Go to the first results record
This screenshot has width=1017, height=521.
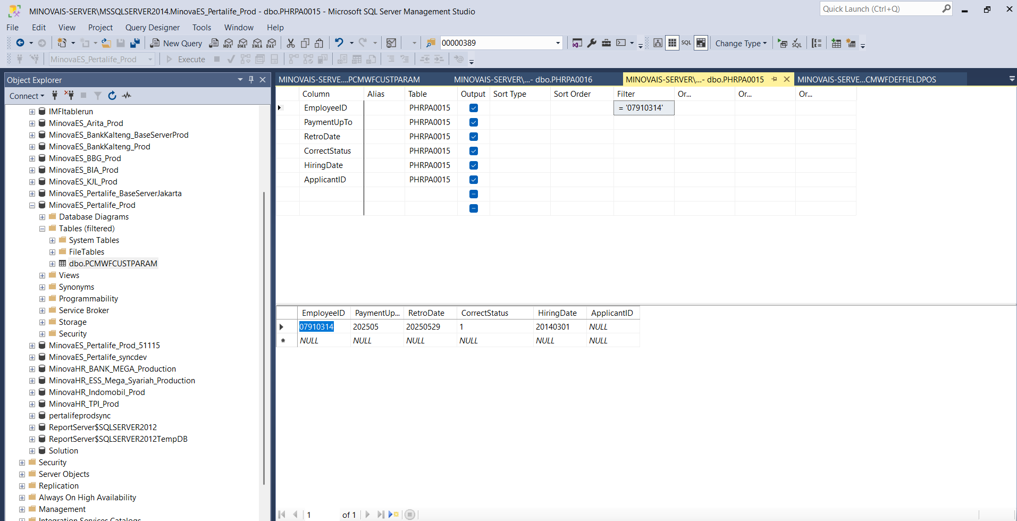click(x=282, y=515)
